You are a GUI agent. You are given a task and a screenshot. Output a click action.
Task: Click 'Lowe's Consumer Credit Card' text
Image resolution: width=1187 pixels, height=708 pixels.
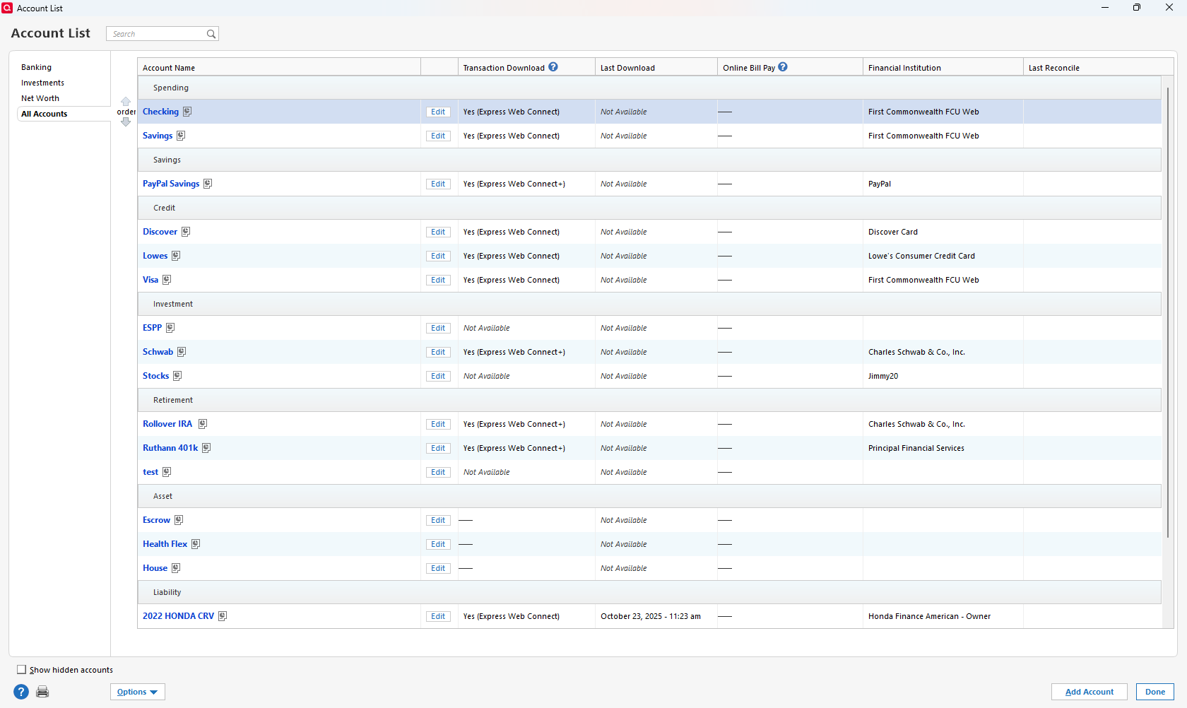click(921, 256)
